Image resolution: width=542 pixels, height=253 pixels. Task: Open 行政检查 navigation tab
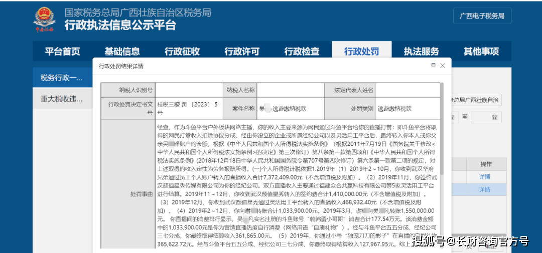point(302,52)
